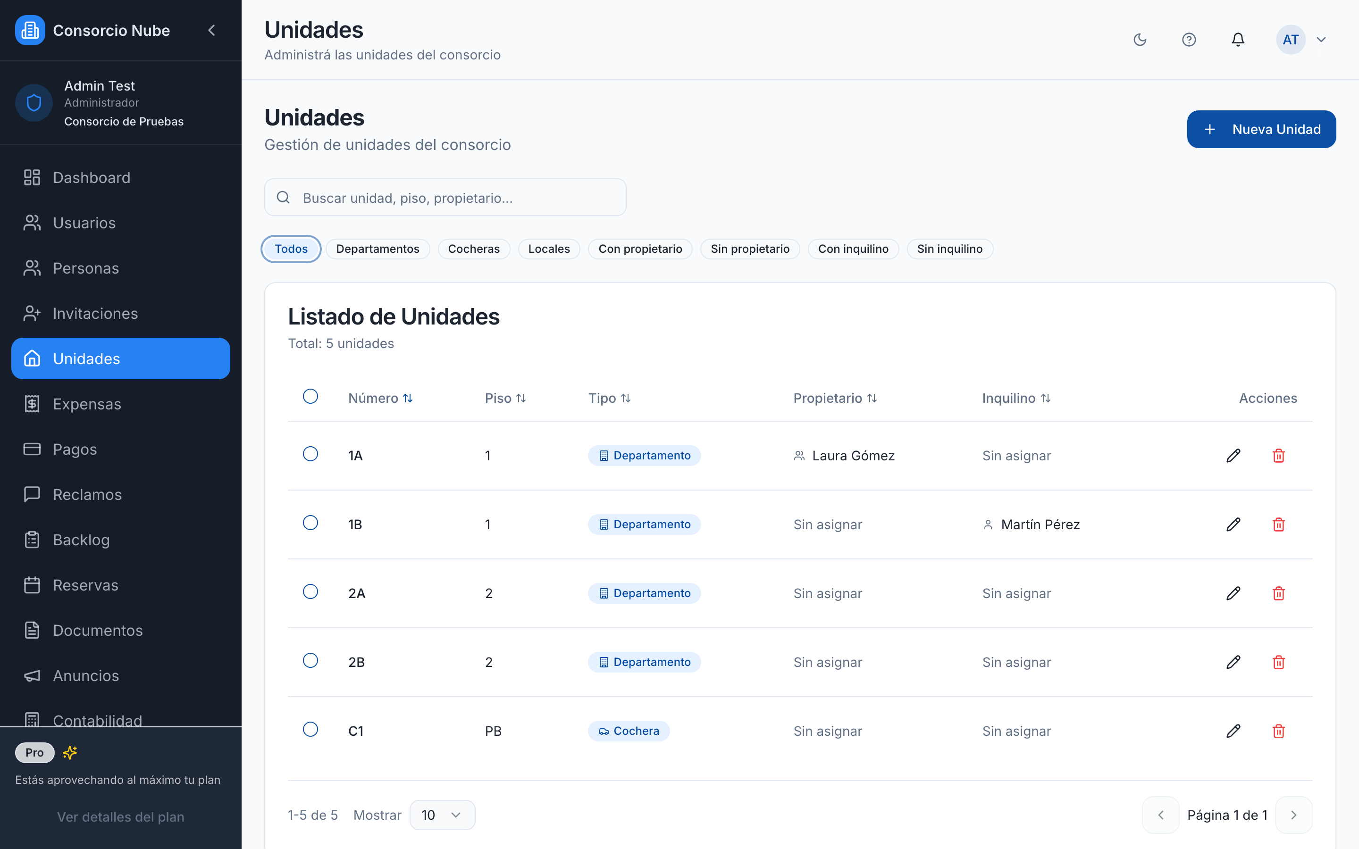Open the help question mark icon
This screenshot has height=849, width=1359.
pos(1188,39)
